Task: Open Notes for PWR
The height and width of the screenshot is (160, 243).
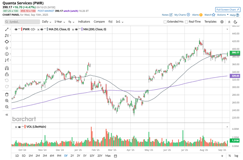Action: click(x=167, y=15)
